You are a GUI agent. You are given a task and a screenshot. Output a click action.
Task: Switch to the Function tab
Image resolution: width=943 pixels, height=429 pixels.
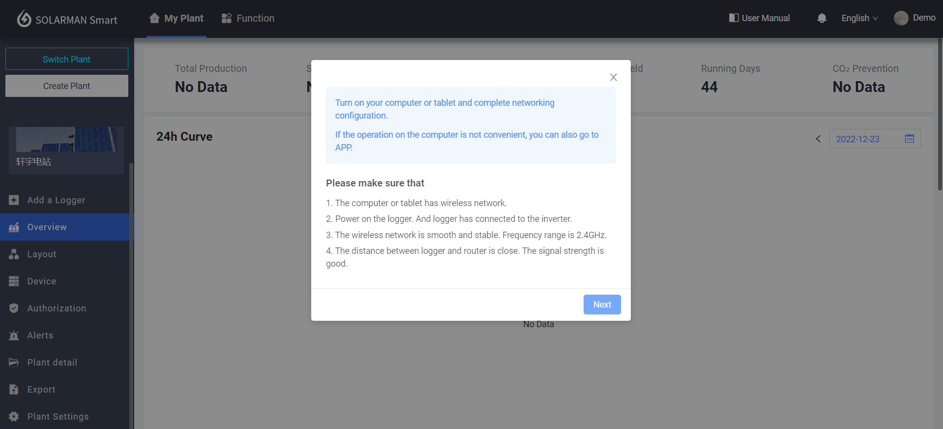click(x=248, y=18)
